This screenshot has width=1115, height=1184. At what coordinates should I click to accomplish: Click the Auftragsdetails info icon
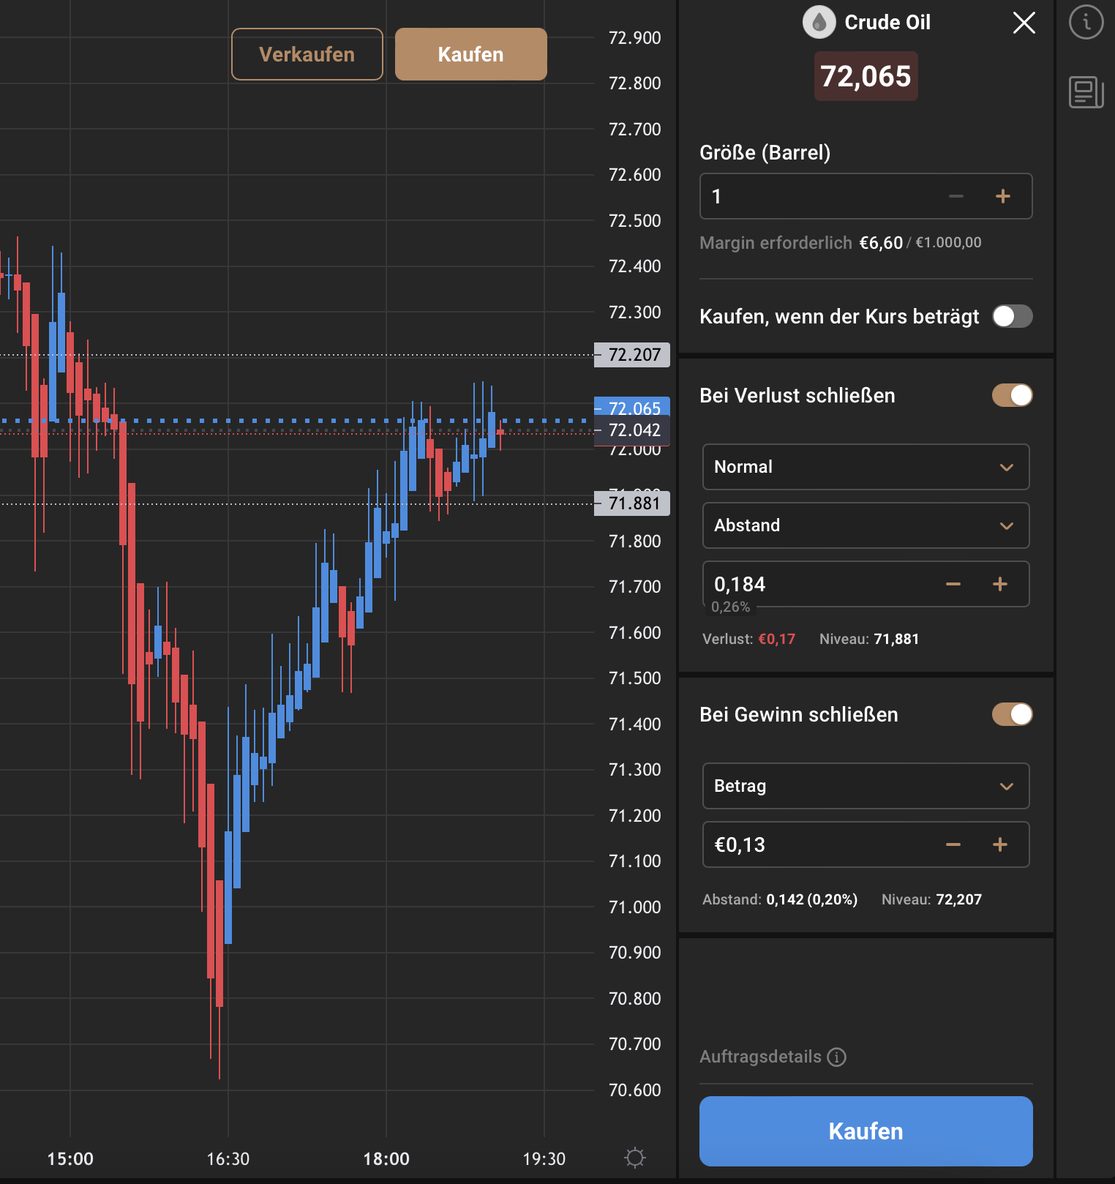click(x=836, y=1057)
